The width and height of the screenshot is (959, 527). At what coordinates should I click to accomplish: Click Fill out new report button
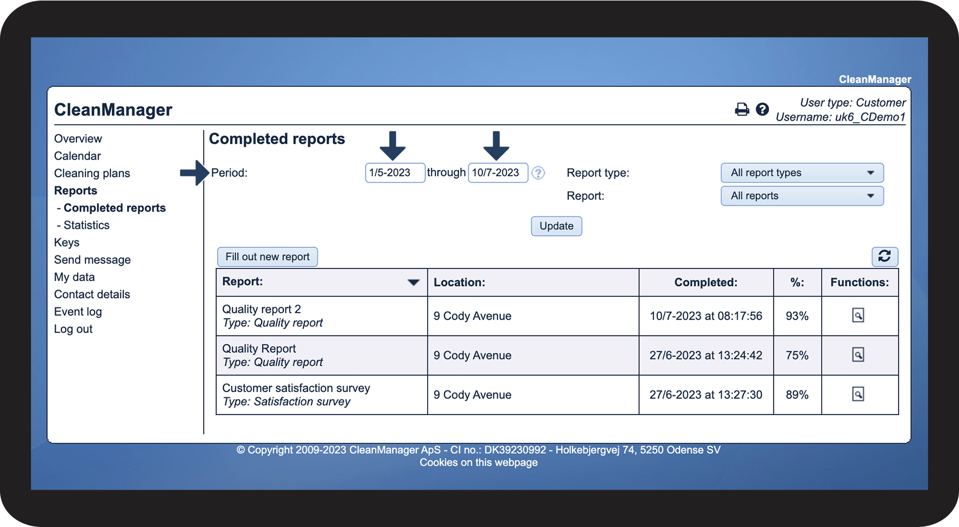click(268, 257)
